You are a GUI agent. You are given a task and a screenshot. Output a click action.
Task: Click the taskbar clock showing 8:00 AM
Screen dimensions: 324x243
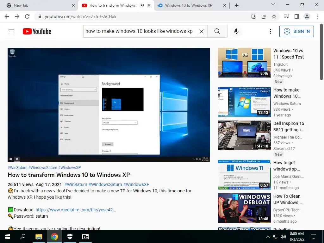pyautogui.click(x=297, y=237)
